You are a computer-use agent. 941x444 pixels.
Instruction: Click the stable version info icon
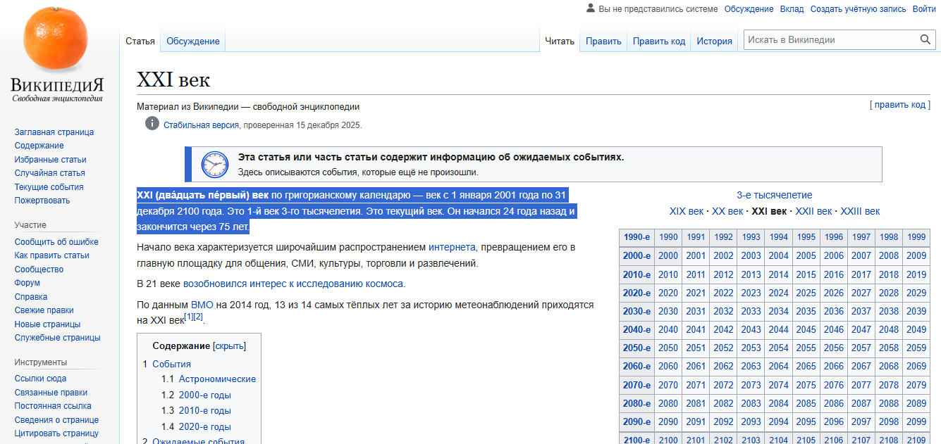point(152,124)
